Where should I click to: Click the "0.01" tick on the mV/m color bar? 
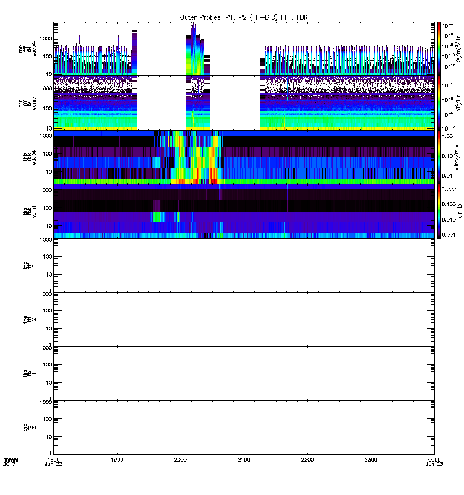(447, 176)
